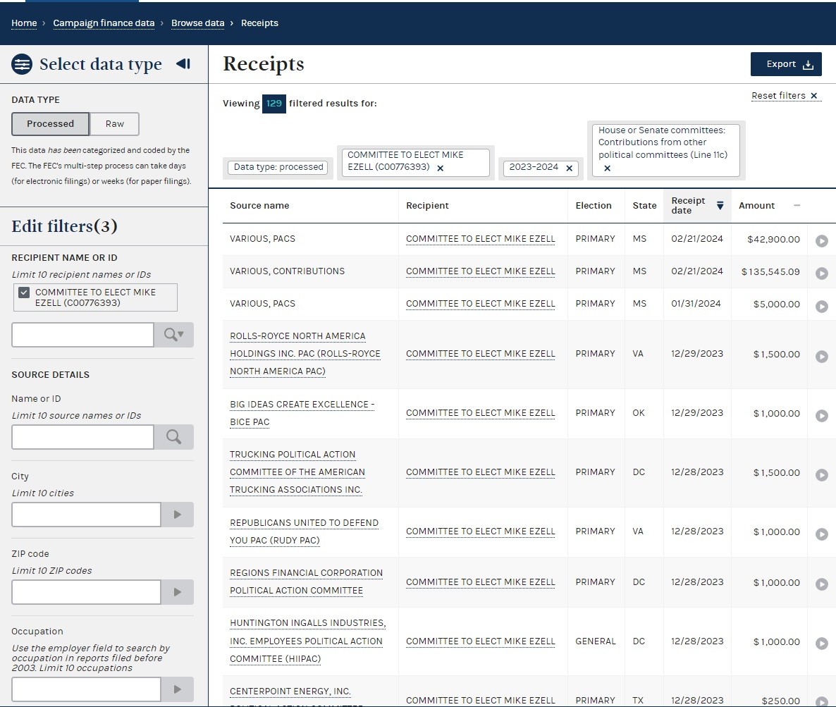Expand details for $5,000.00 VARIOUS, PACS row
Viewport: 836px width, 707px height.
point(822,307)
